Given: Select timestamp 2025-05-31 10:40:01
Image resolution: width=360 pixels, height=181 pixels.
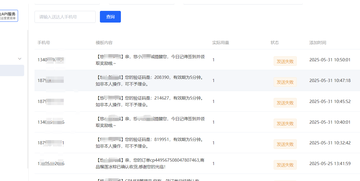Looking at the screenshot, I should point(330,122).
